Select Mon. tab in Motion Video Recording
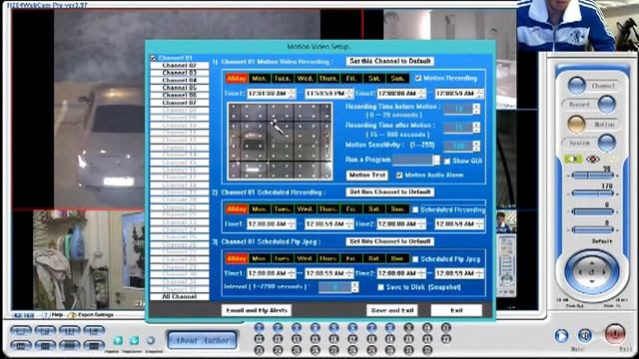639x359 pixels. click(260, 78)
